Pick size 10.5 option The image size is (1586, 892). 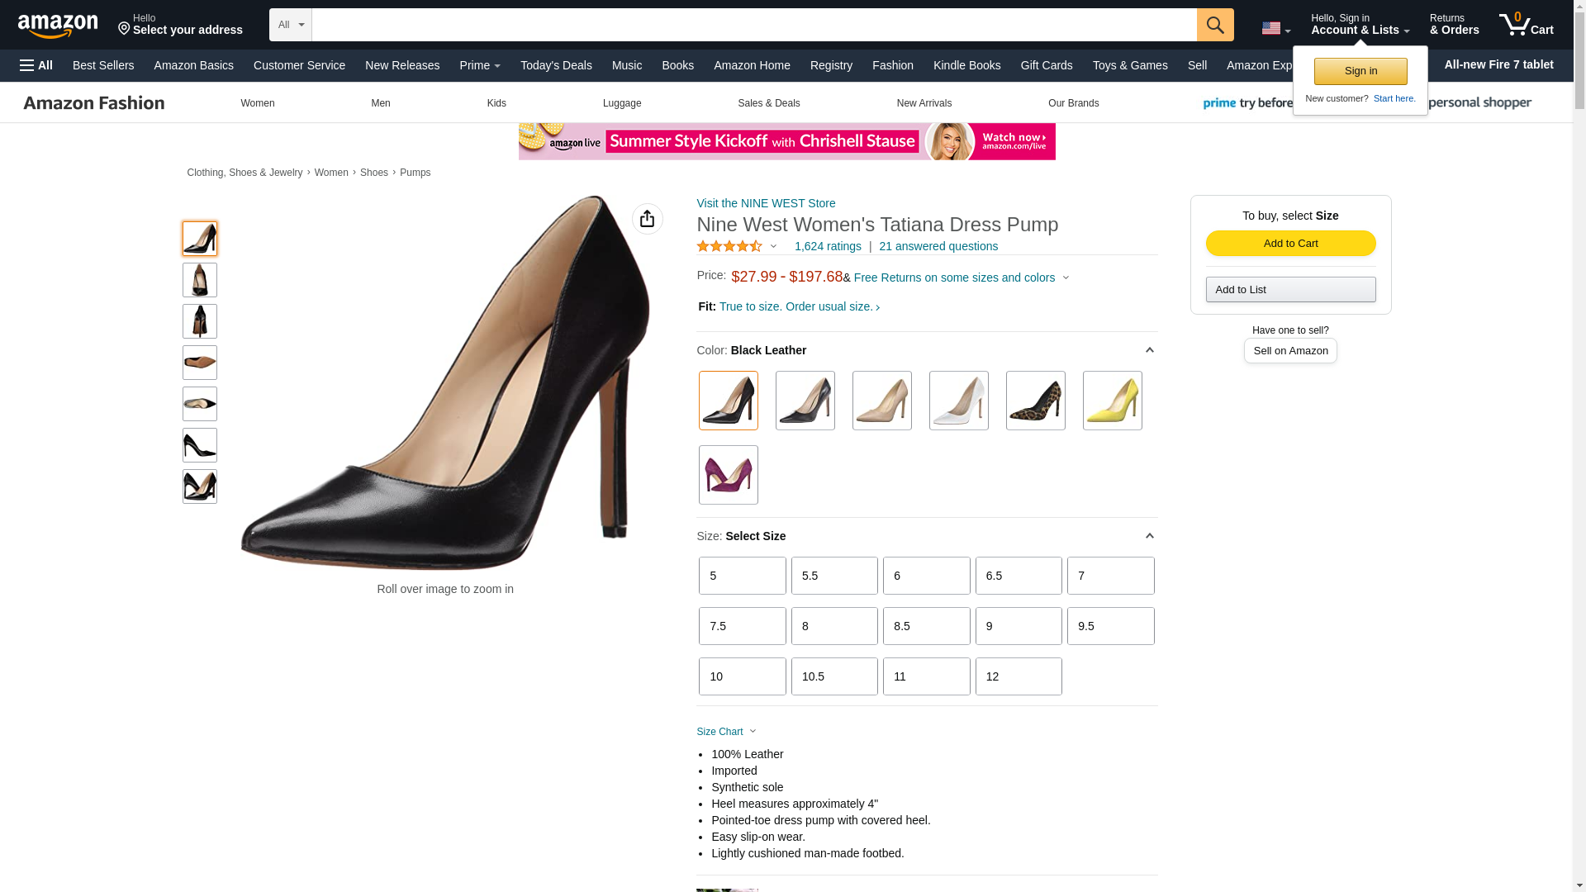tap(833, 676)
